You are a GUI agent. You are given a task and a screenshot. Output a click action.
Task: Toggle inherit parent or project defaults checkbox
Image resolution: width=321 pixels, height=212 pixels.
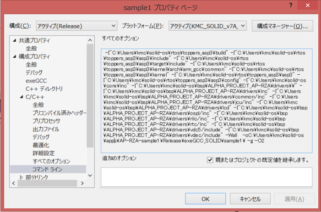tap(210, 160)
